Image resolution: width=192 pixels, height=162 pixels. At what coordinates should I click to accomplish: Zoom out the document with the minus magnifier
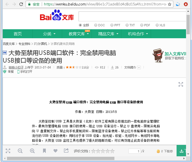point(20,151)
